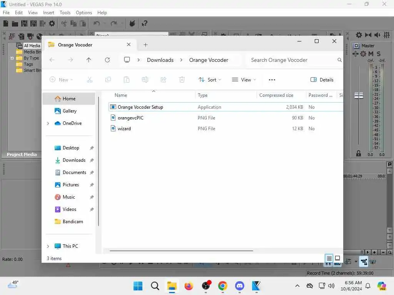Click VEGAS Save disk toolbar icon
The image size is (394, 295).
(24, 23)
